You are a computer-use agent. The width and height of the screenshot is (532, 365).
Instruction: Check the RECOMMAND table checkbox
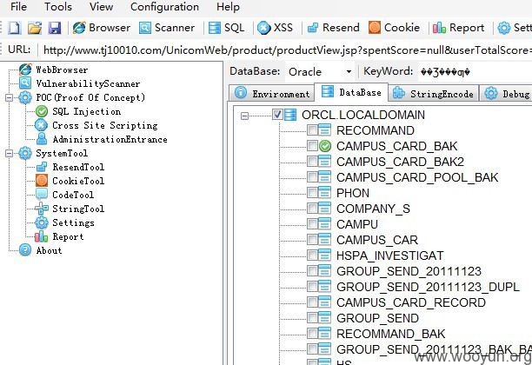[312, 129]
